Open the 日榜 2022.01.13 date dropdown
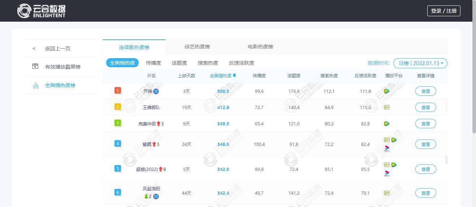 (x=420, y=63)
